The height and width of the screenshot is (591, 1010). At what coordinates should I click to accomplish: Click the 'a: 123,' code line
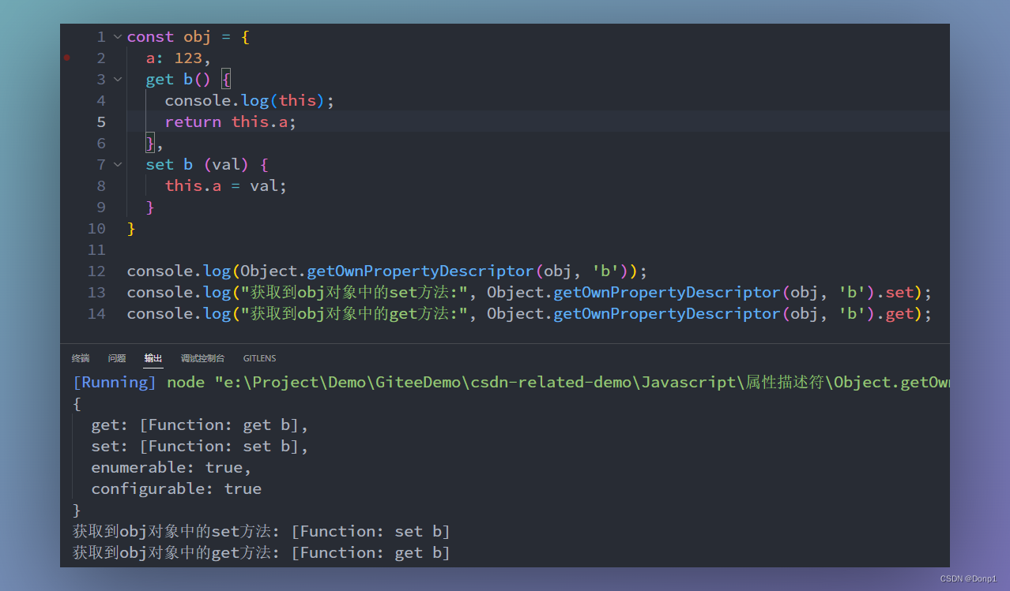click(x=179, y=58)
